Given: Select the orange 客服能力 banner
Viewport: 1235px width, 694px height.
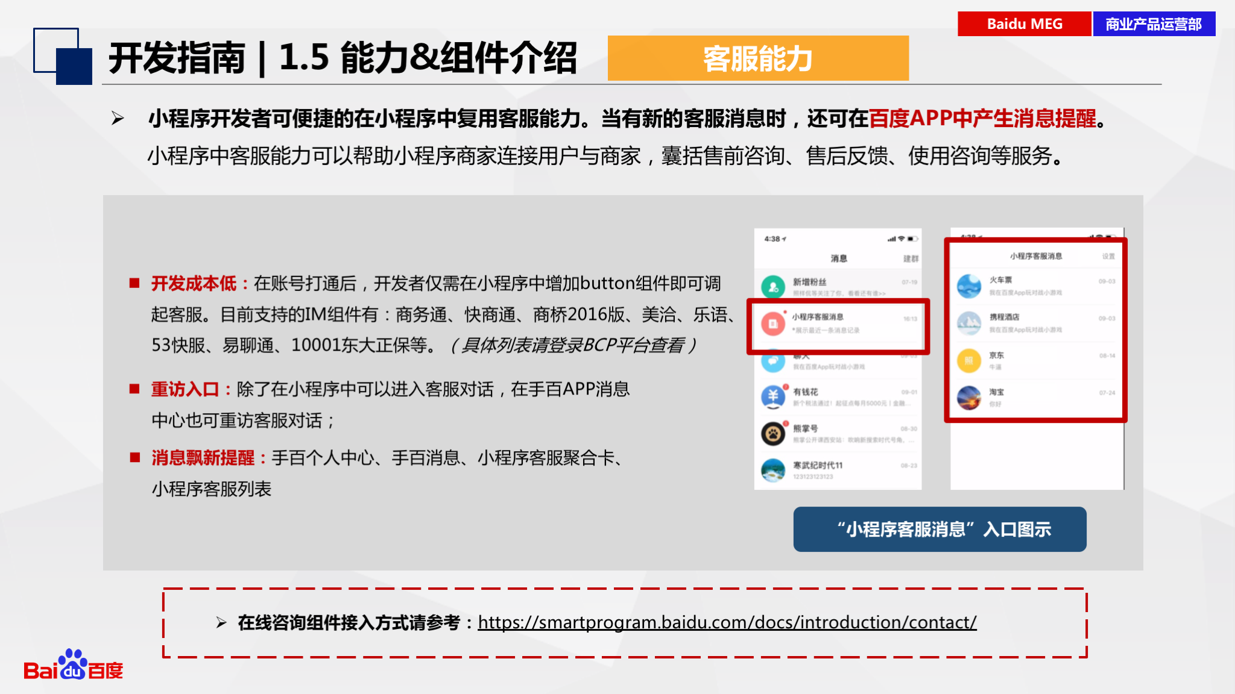Looking at the screenshot, I should 758,58.
